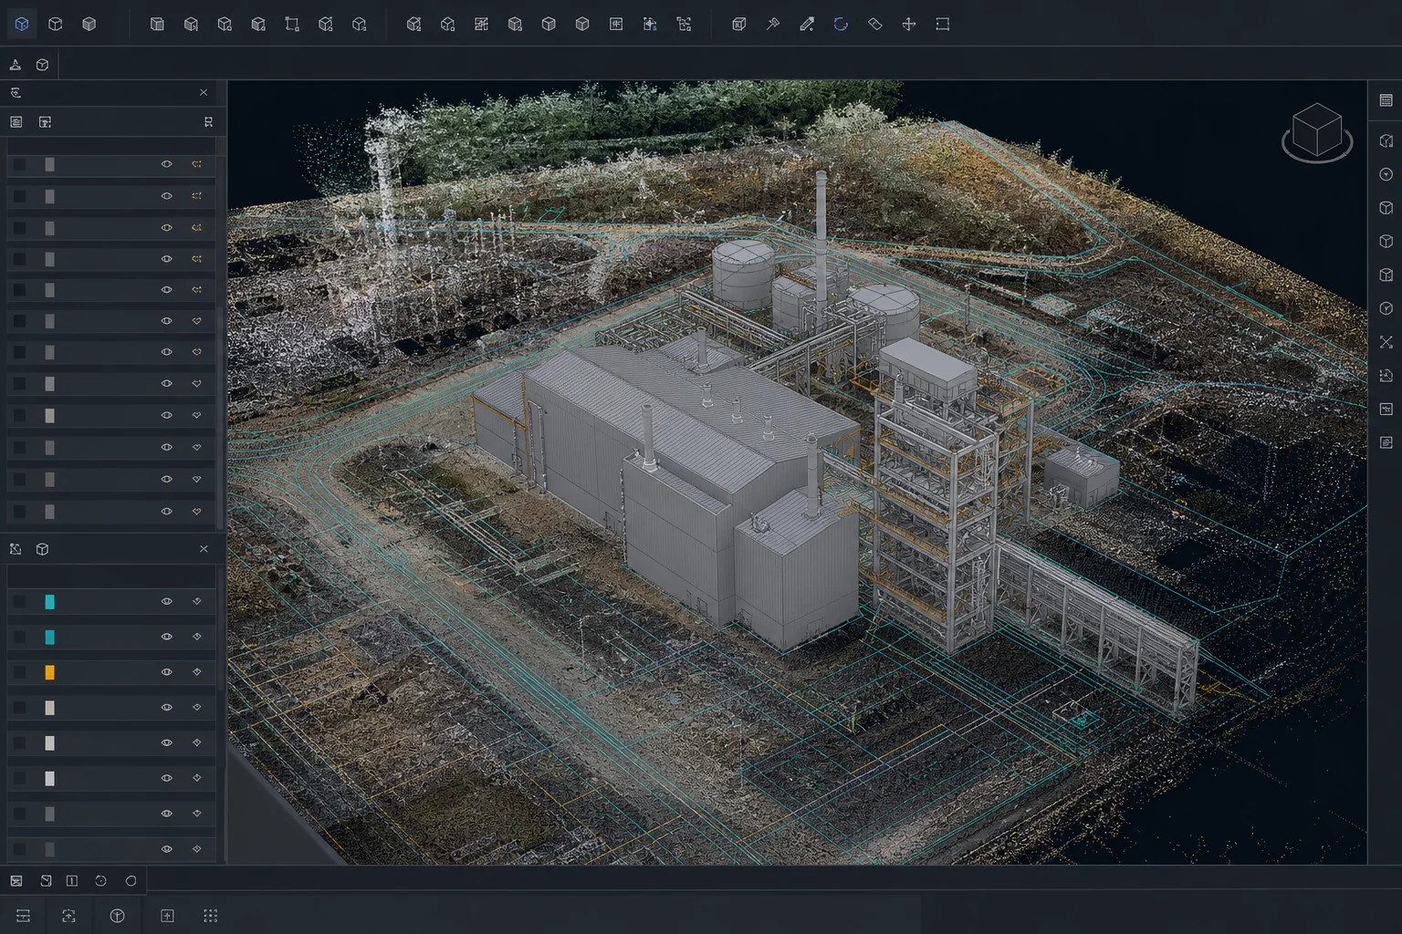Open the sliders settings icon at bottom left
Image resolution: width=1402 pixels, height=934 pixels.
[x=24, y=916]
